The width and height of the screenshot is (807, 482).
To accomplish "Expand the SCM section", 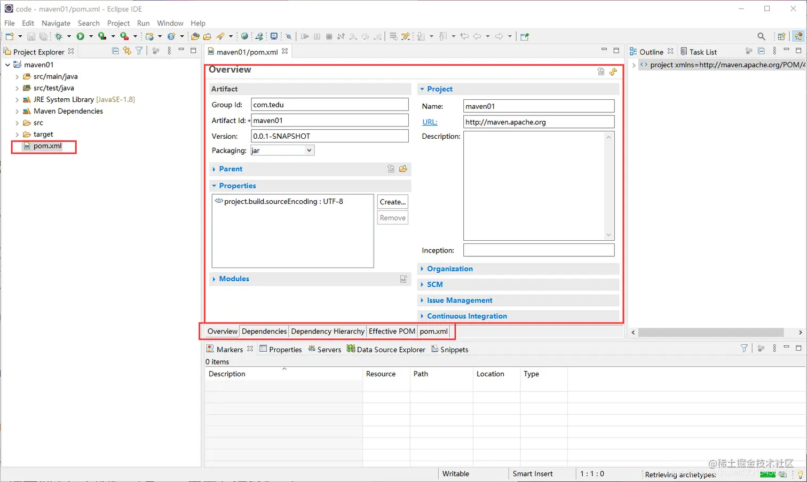I will click(x=422, y=285).
